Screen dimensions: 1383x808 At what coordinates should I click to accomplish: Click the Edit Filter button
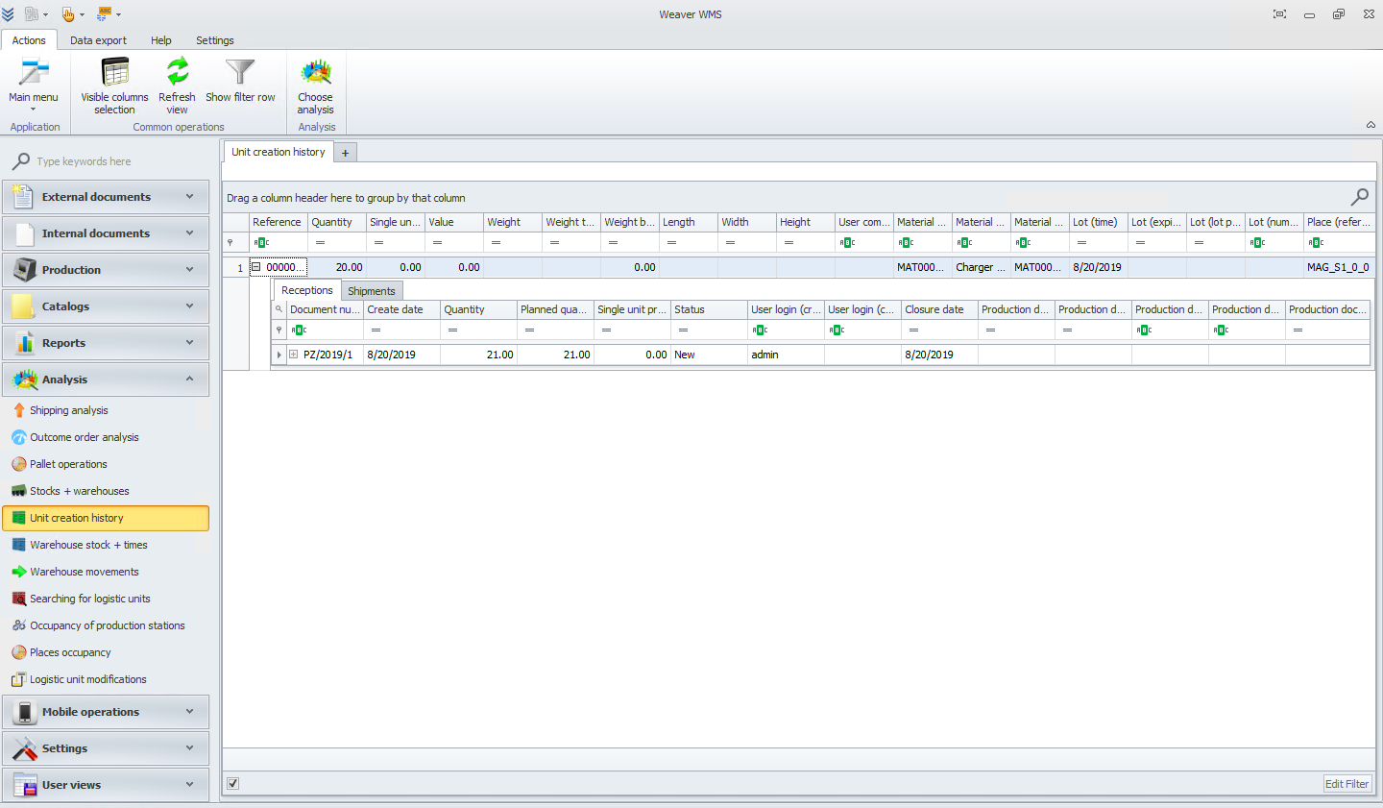(x=1347, y=784)
